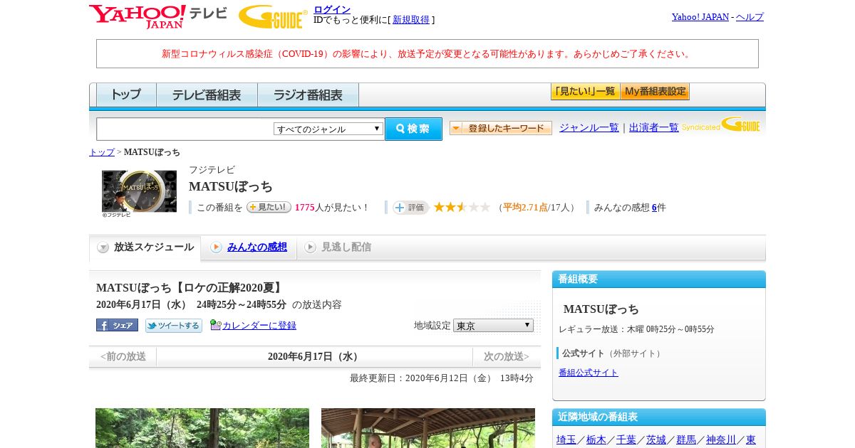This screenshot has width=855, height=448.
Task: Click the star rating display
Action: coord(462,207)
